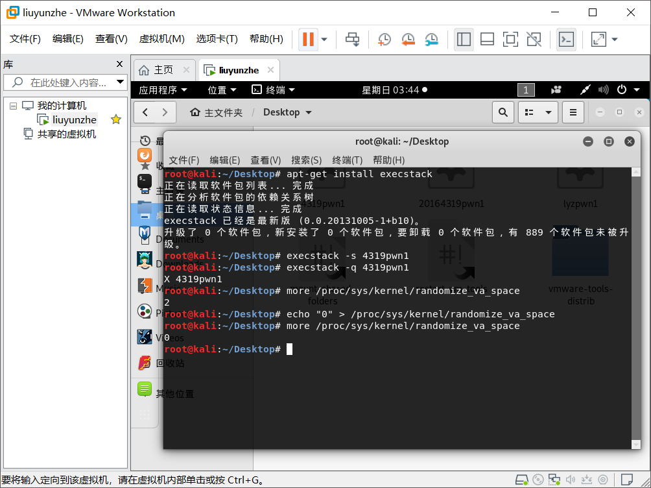Screen dimensions: 651x488
Task: Click the volume icon in Kali top bar
Action: point(603,90)
